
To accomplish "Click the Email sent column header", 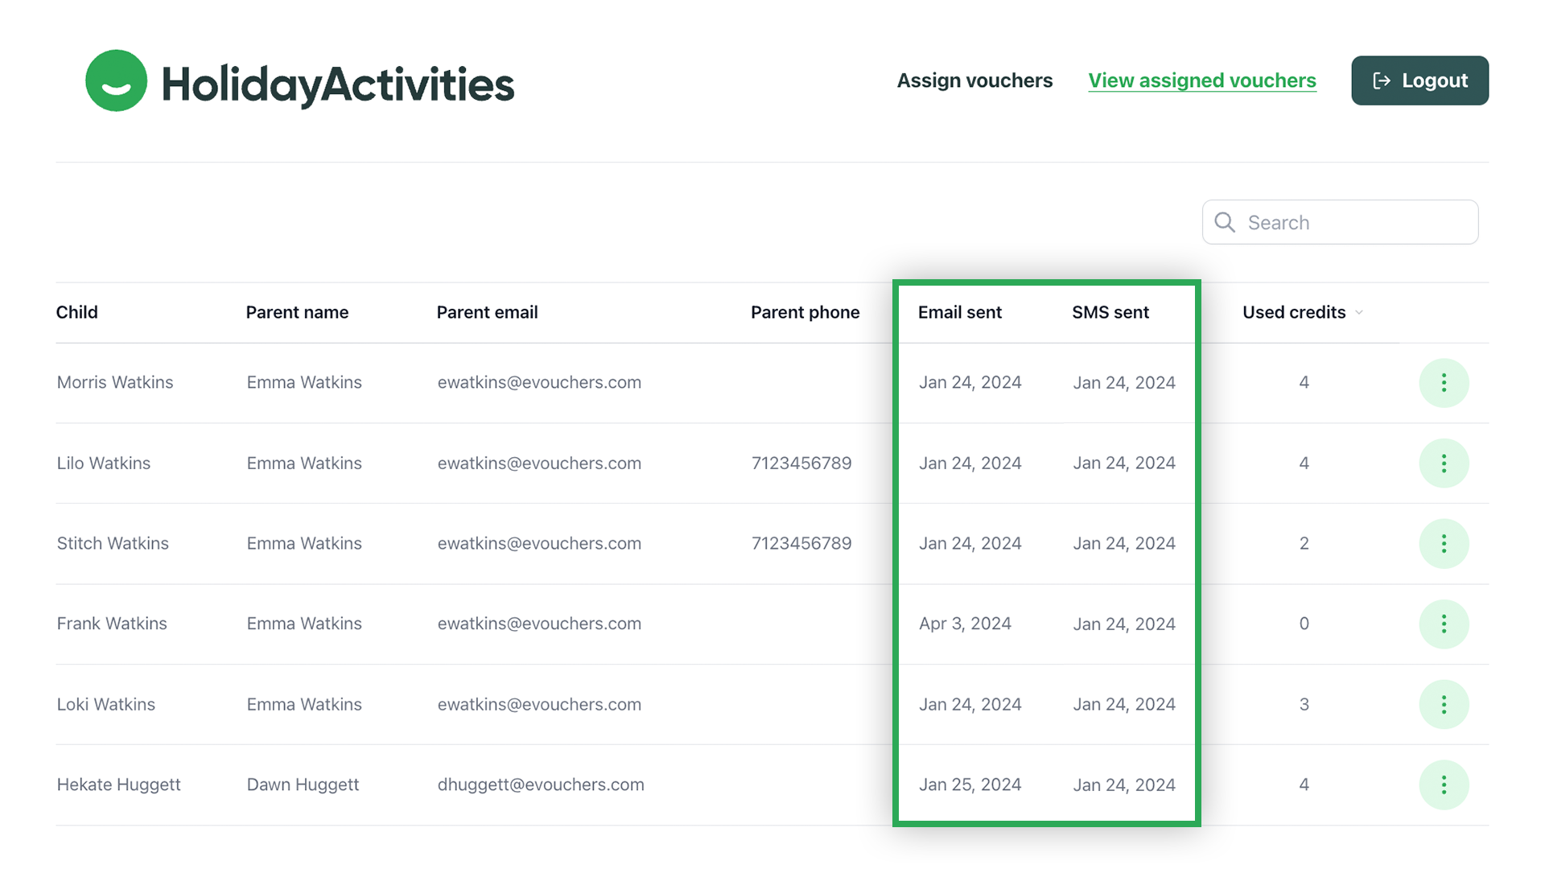I will (x=959, y=312).
